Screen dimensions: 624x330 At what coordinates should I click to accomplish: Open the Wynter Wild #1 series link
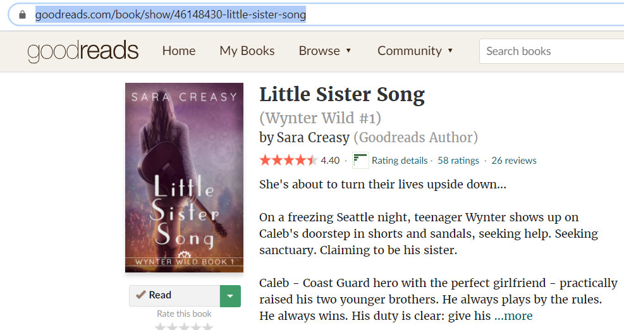(321, 118)
